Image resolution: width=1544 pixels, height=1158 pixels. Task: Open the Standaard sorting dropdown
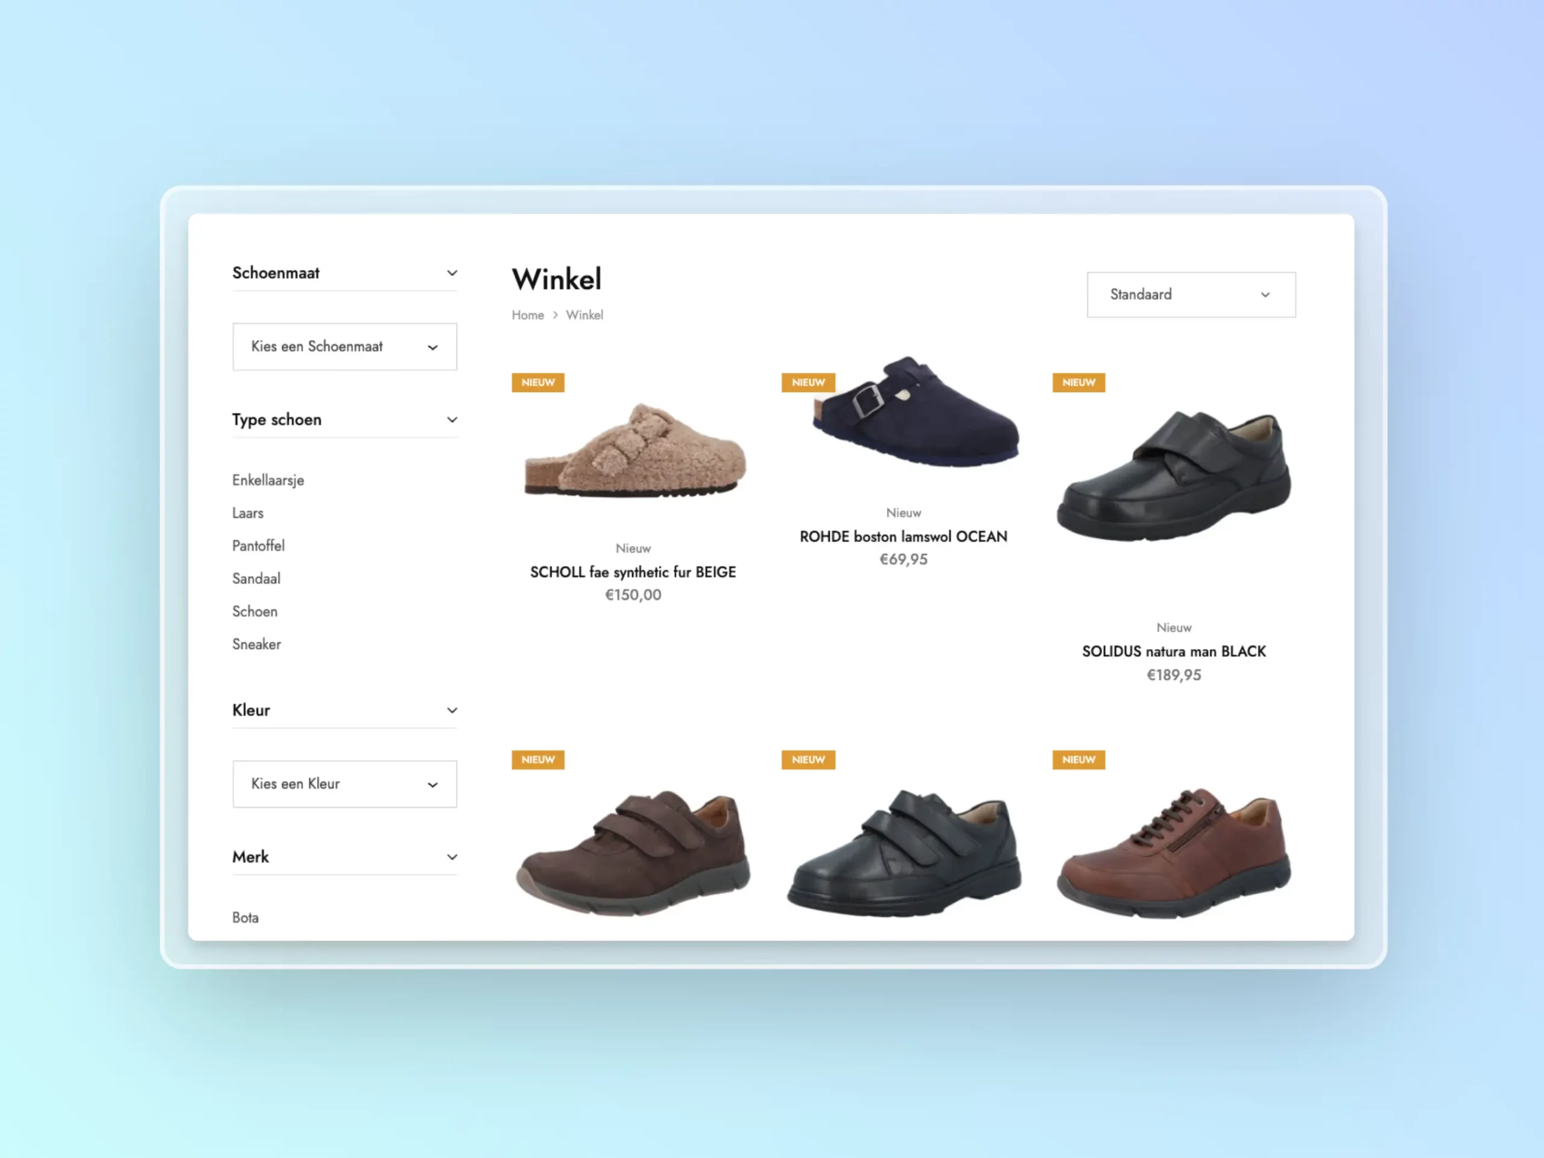pos(1190,294)
